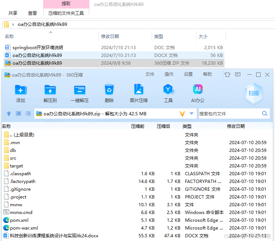This screenshot has height=241, width=275.
Task: Switch to list view mode button
Action: (x=28, y=113)
